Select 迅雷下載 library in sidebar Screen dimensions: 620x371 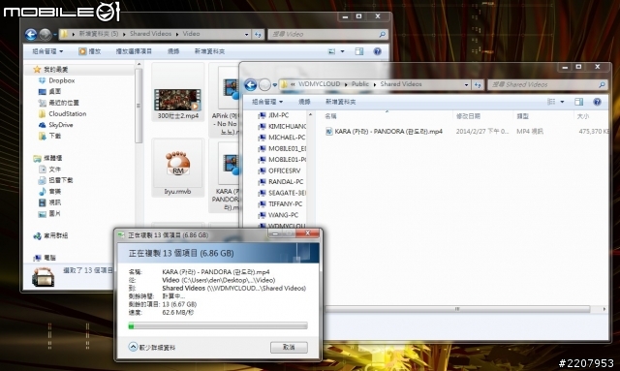(x=56, y=180)
